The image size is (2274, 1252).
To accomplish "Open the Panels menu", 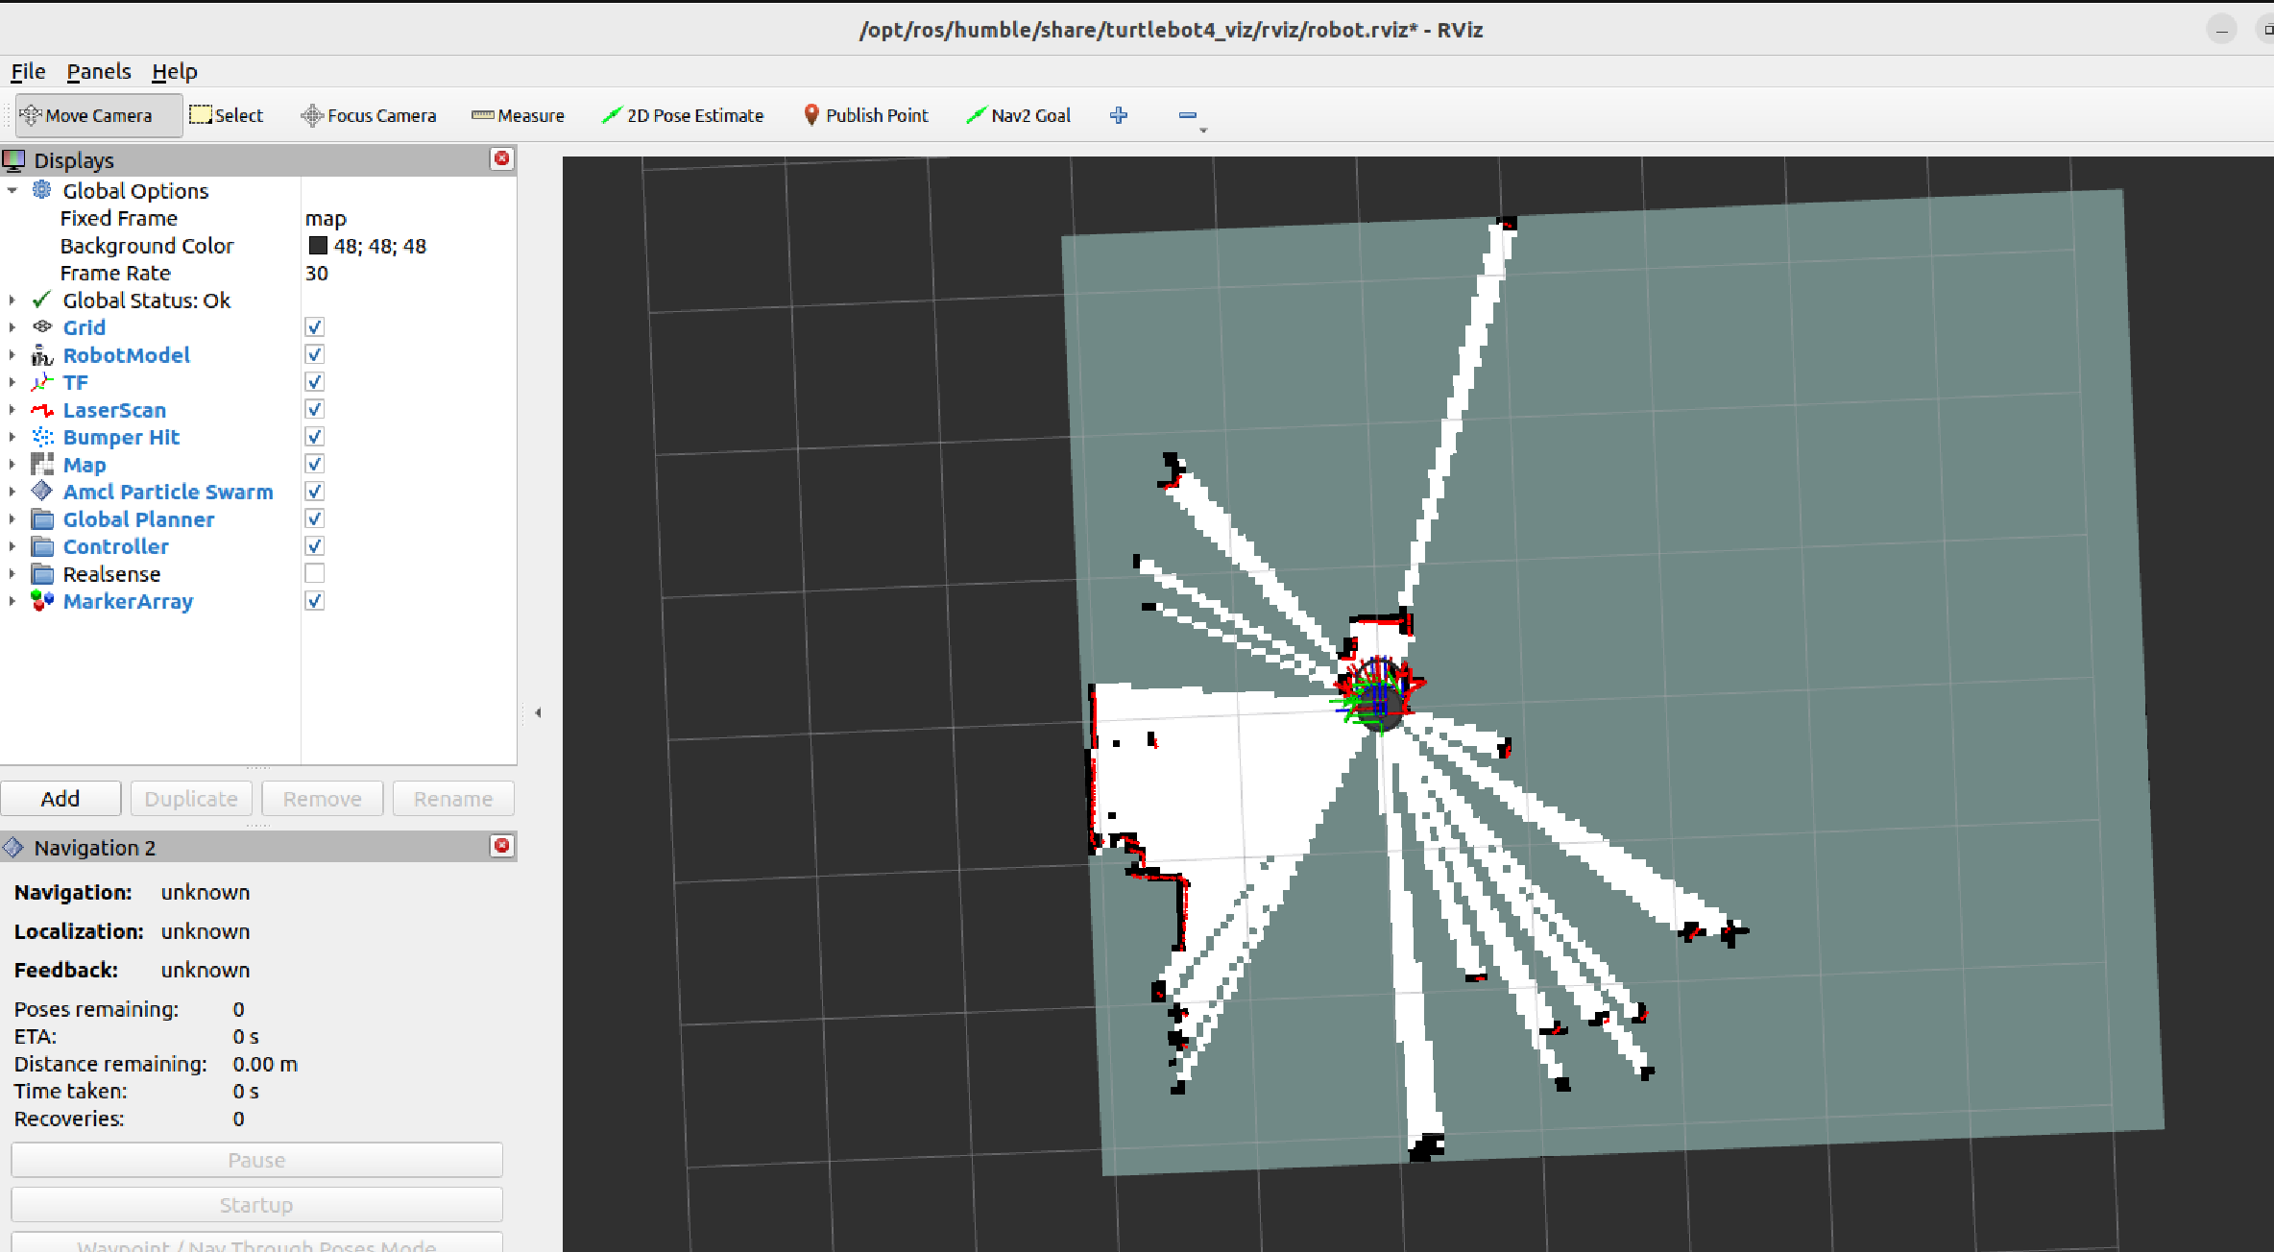I will (x=98, y=71).
